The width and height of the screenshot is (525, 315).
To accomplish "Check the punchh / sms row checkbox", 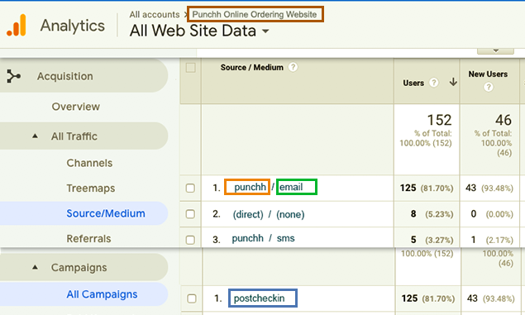I will click(x=190, y=240).
